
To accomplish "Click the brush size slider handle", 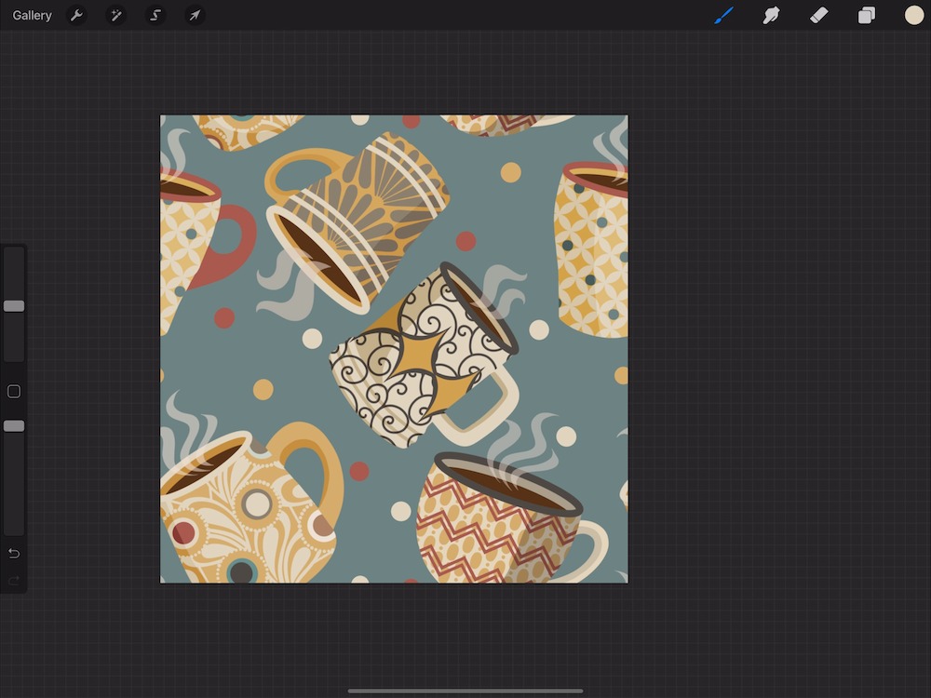I will (x=14, y=306).
